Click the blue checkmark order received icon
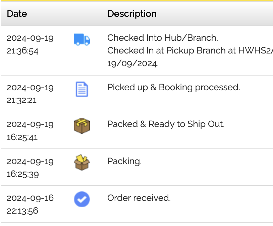The width and height of the screenshot is (273, 226). [81, 200]
